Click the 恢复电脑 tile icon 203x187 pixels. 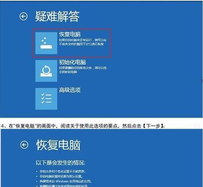click(x=46, y=43)
